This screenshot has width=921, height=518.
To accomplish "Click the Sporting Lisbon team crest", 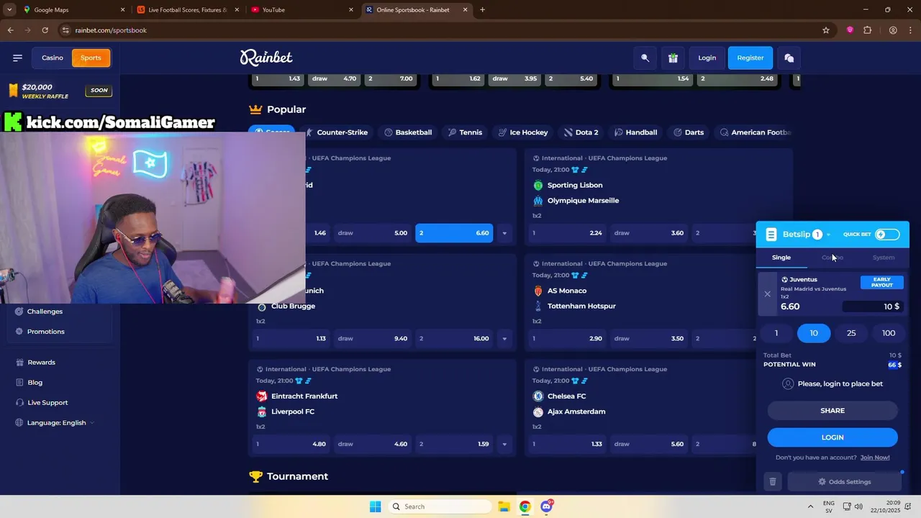I will point(538,185).
